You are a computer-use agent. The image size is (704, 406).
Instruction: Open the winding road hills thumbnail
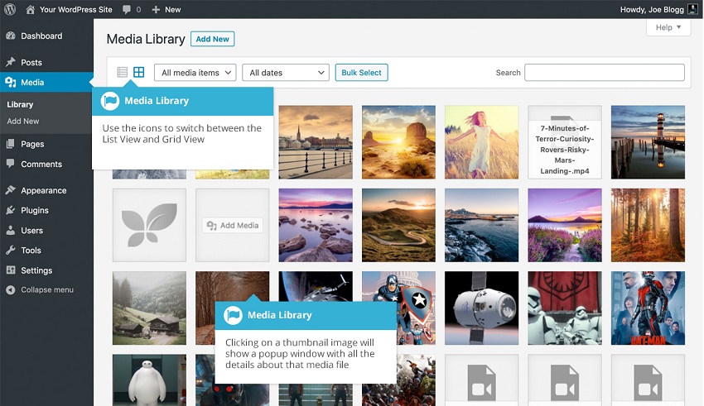click(398, 225)
